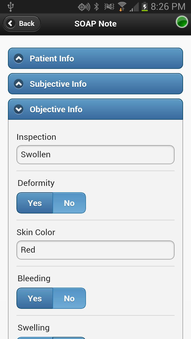Click the green status indicator icon

182,22
